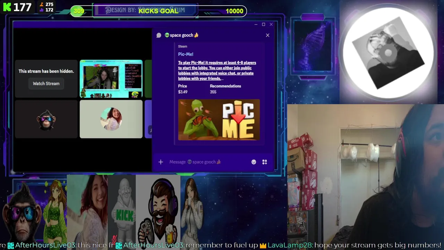Image resolution: width=444 pixels, height=250 pixels.
Task: Click the Recommendations label in embed
Action: [x=225, y=86]
